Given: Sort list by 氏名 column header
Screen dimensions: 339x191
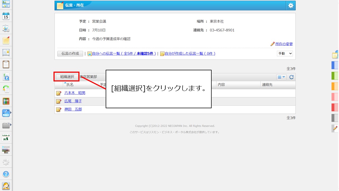Looking at the screenshot, I should point(70,85).
